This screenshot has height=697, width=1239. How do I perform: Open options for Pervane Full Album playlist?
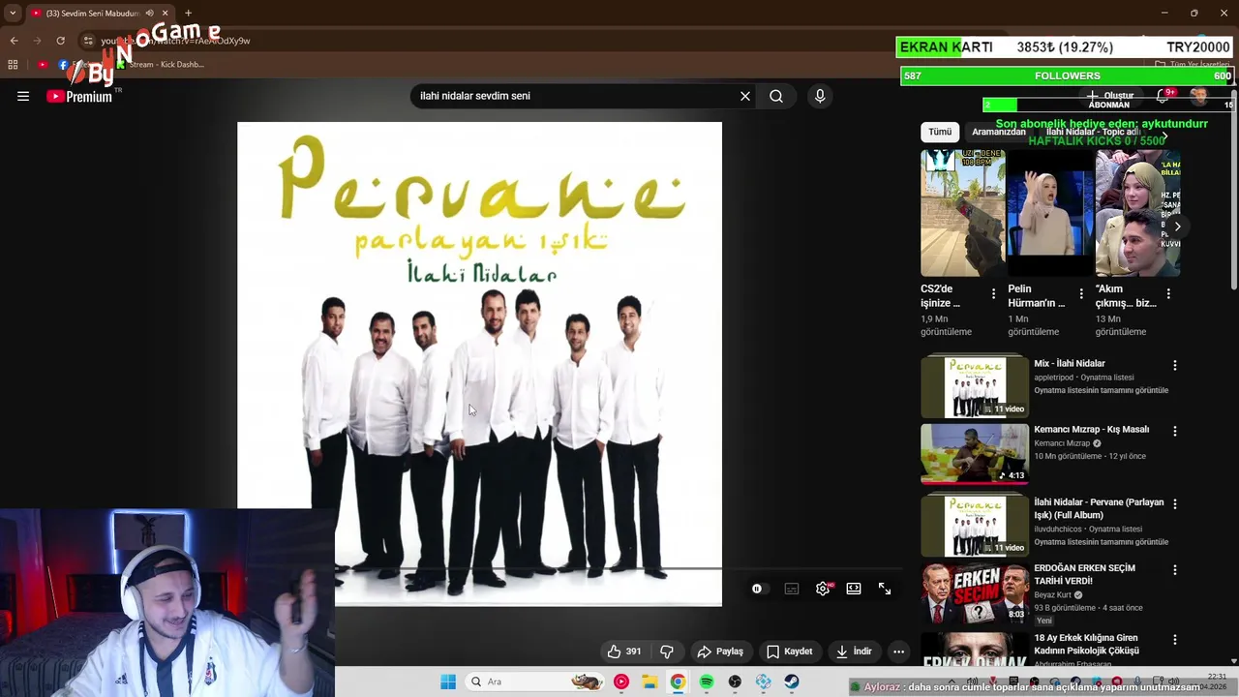(1175, 504)
